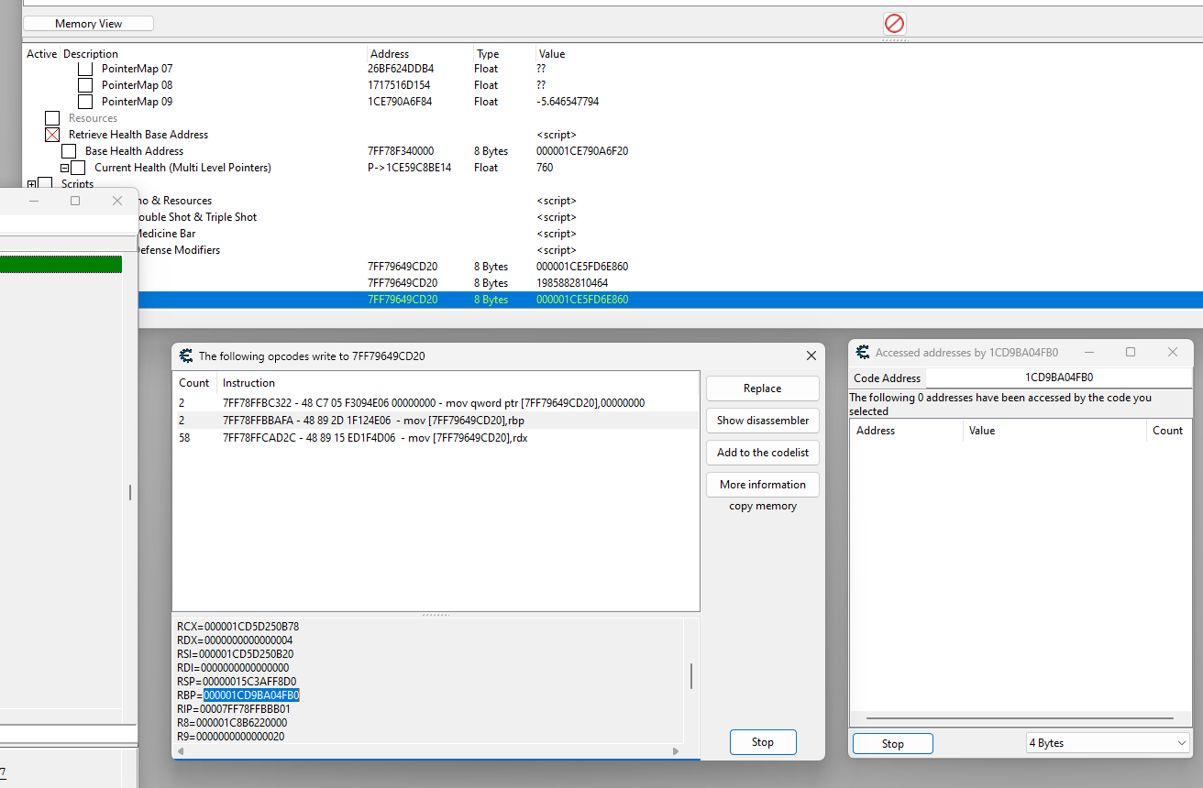Enable the PointerMap 08 entry checkbox

pyautogui.click(x=85, y=85)
